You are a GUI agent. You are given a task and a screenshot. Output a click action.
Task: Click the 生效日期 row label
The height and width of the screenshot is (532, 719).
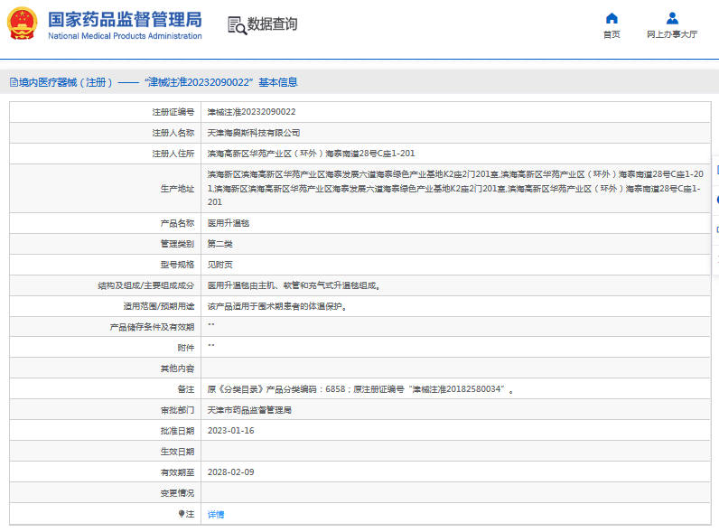177,452
